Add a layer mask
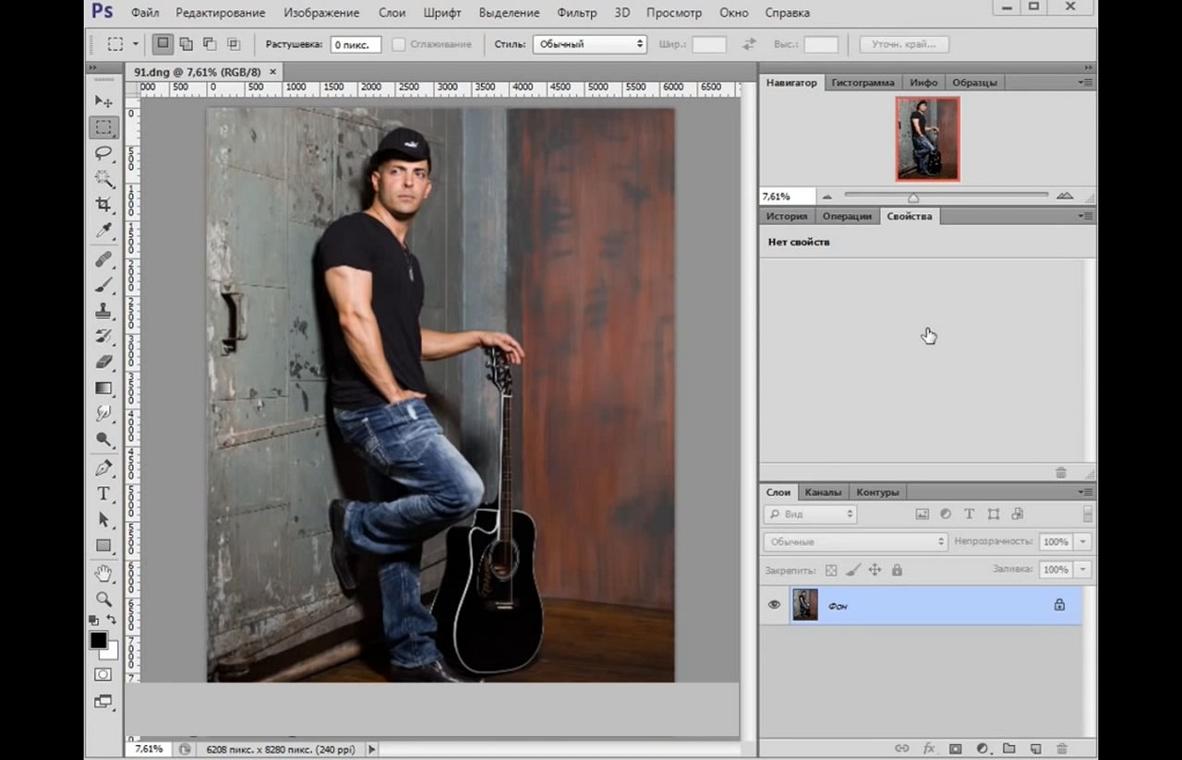 (x=956, y=749)
